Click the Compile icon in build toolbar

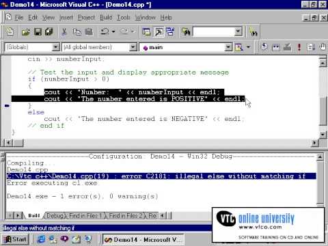264,47
